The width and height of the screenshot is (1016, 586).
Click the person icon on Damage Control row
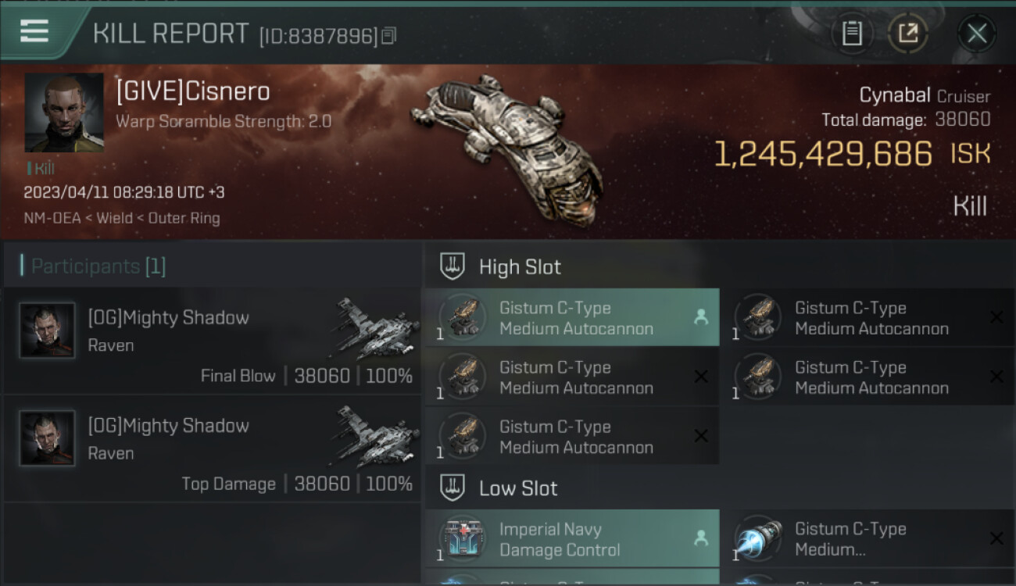point(701,538)
